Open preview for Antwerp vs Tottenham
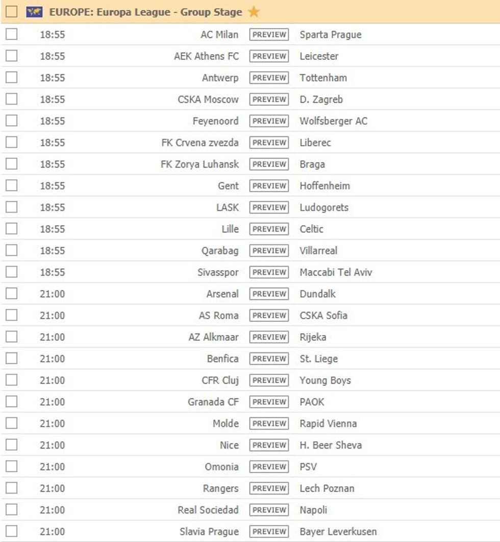The image size is (500, 542). click(269, 78)
